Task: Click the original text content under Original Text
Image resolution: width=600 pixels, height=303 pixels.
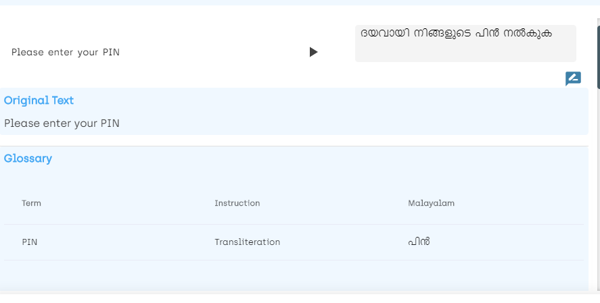Action: click(x=62, y=123)
